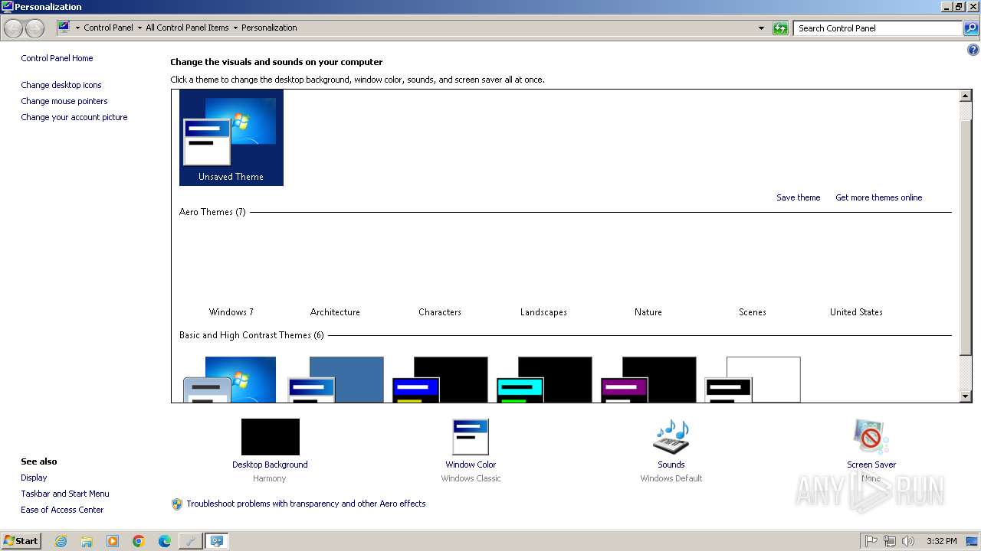The height and width of the screenshot is (551, 981).
Task: Click Personalization breadcrumb segment
Action: coord(269,28)
